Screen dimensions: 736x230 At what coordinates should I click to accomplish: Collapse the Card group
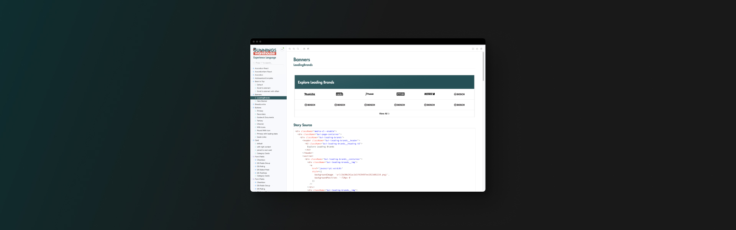(256, 140)
